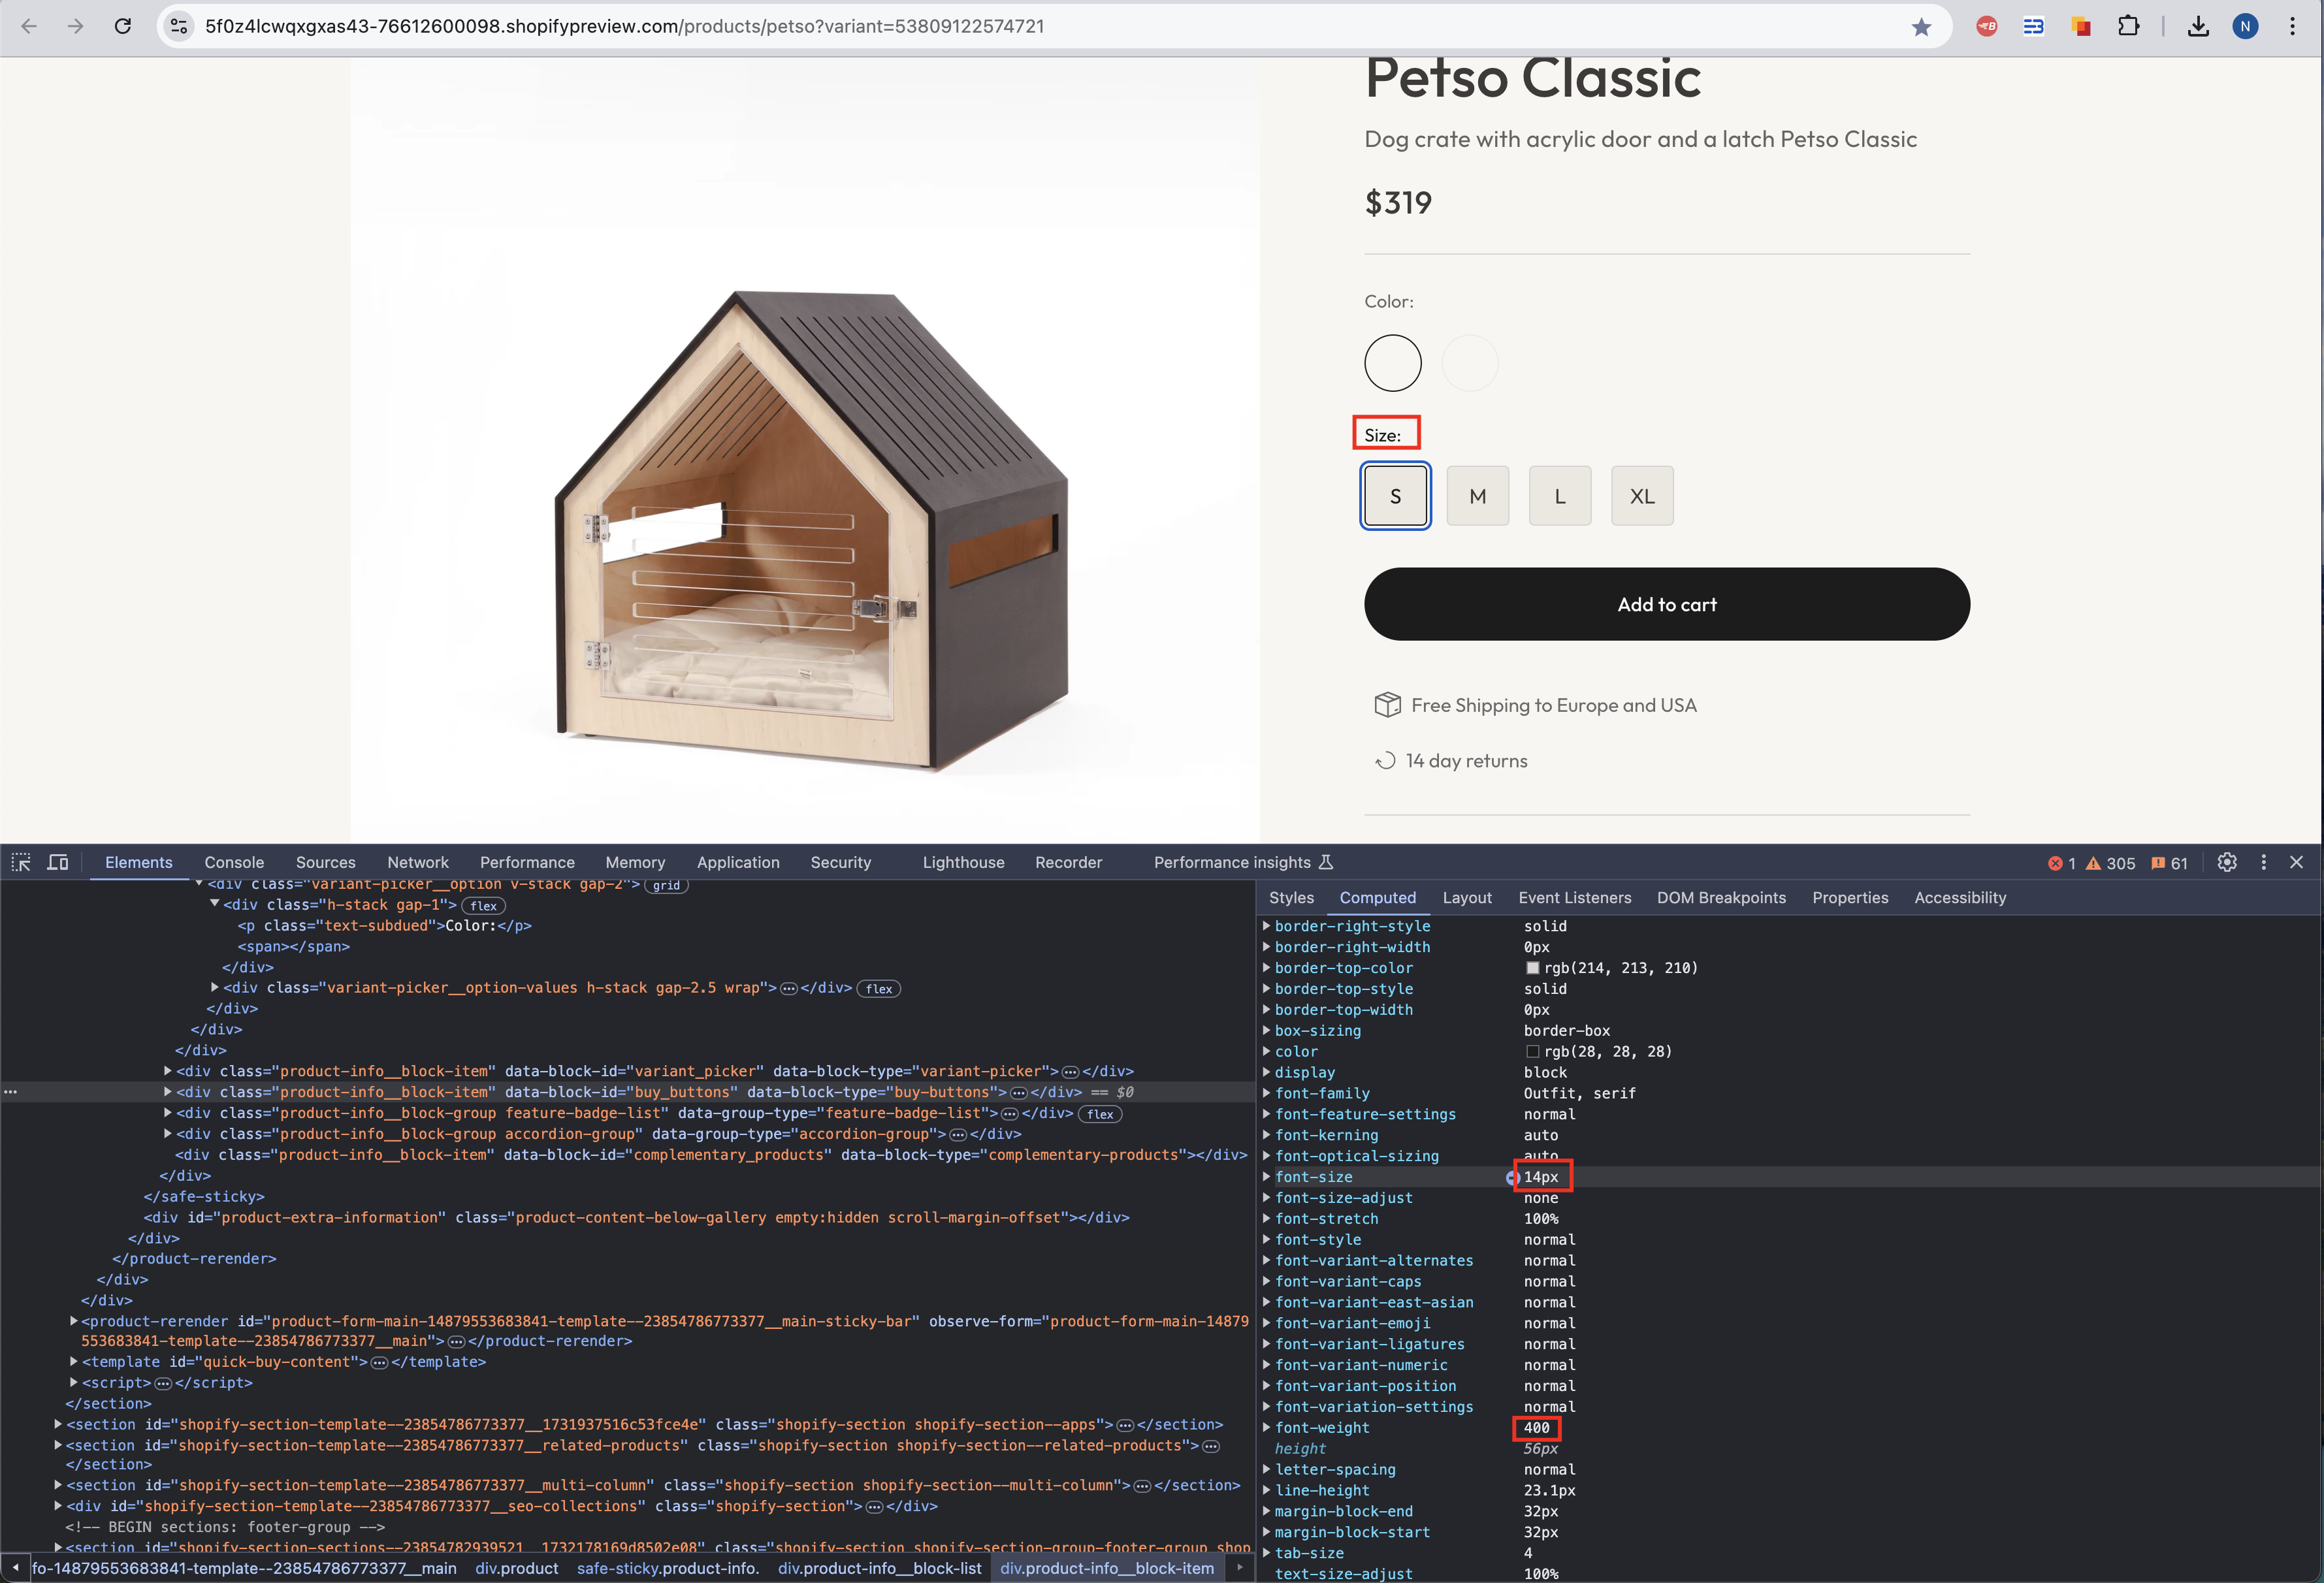Click the inspect element picker icon
2324x1583 pixels.
point(21,862)
